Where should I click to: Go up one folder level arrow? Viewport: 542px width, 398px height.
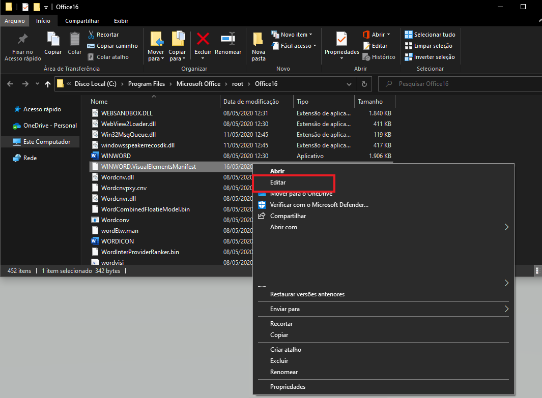coord(48,84)
